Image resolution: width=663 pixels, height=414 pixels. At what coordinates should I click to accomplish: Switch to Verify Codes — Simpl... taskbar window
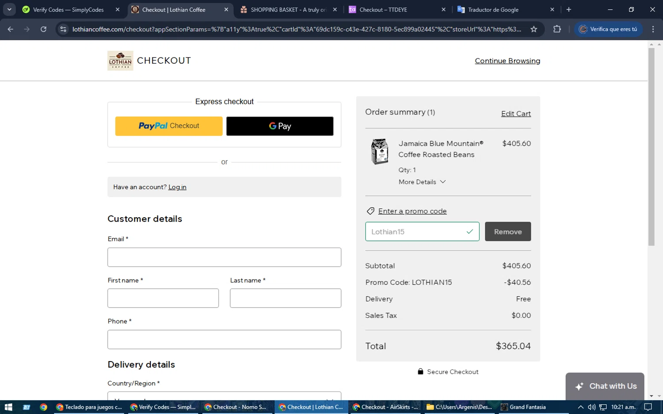(163, 407)
